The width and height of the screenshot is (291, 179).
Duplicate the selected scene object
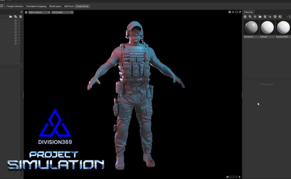(x=16, y=17)
